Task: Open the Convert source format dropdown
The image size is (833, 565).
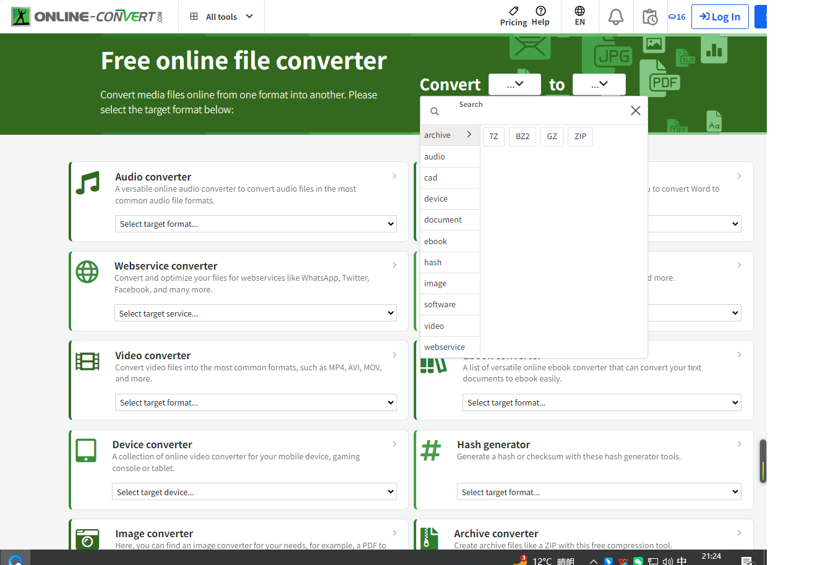Action: tap(515, 84)
